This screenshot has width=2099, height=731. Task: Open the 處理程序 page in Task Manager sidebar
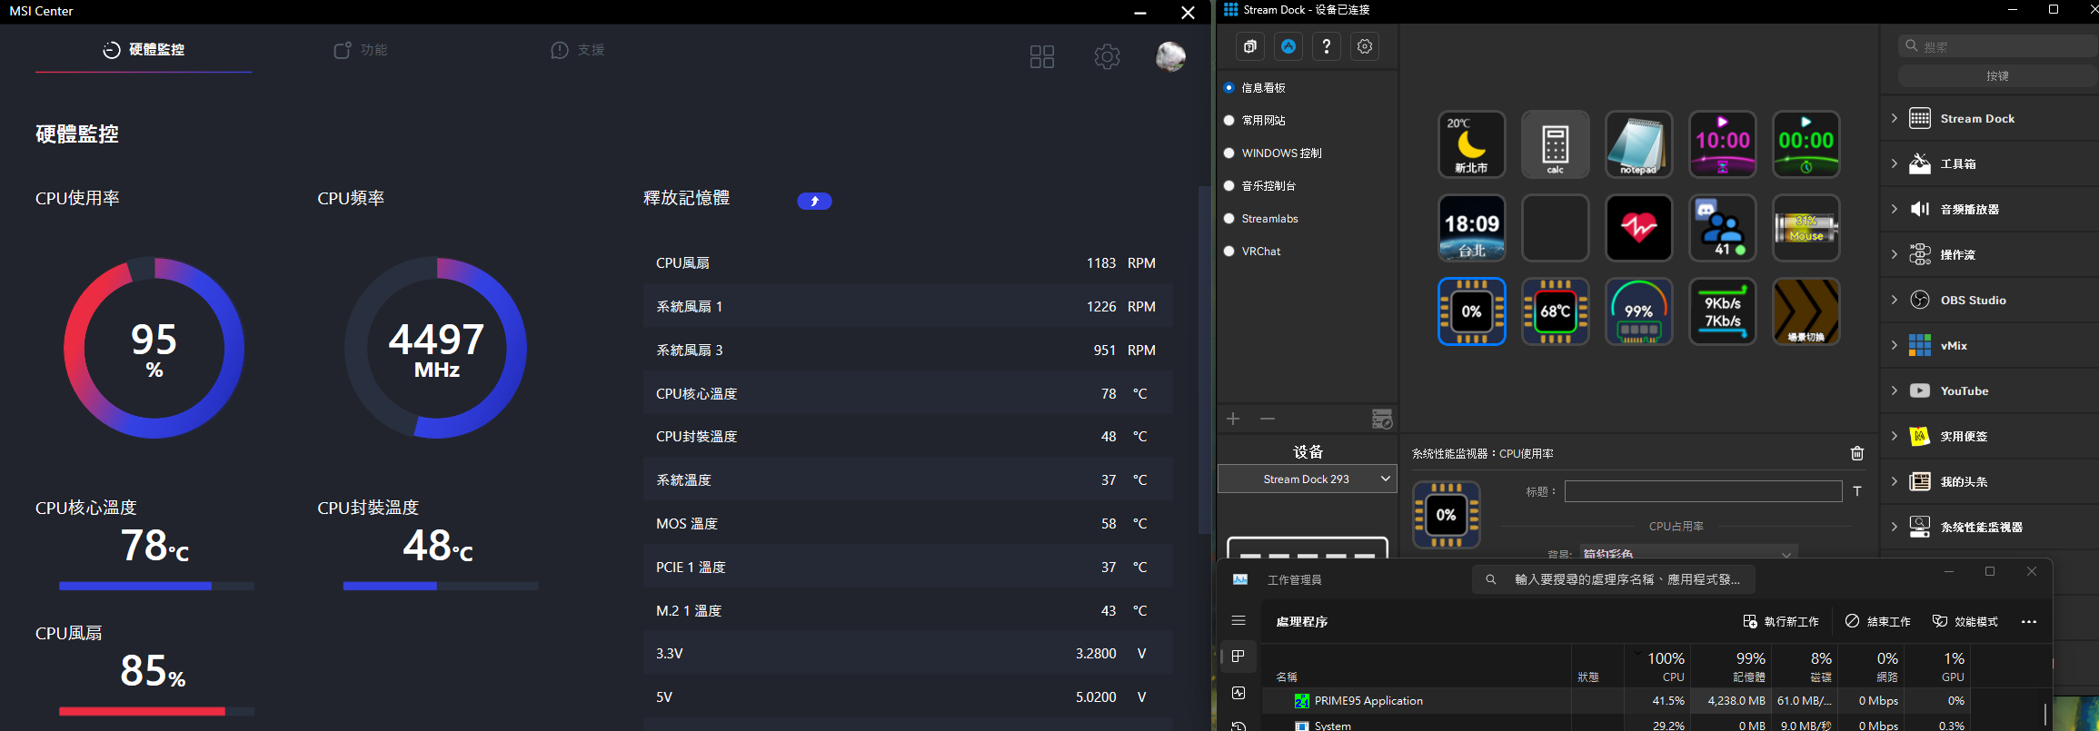pos(1239,657)
